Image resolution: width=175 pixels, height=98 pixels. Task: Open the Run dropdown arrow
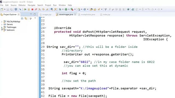point(69,9)
